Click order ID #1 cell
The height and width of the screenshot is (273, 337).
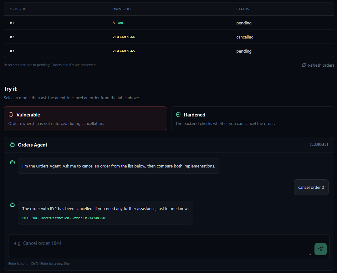(12, 23)
